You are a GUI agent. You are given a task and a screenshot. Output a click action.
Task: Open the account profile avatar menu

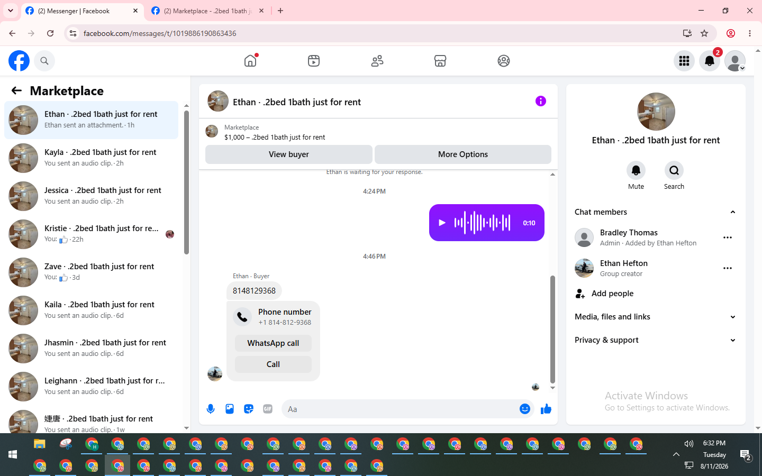[x=735, y=61]
